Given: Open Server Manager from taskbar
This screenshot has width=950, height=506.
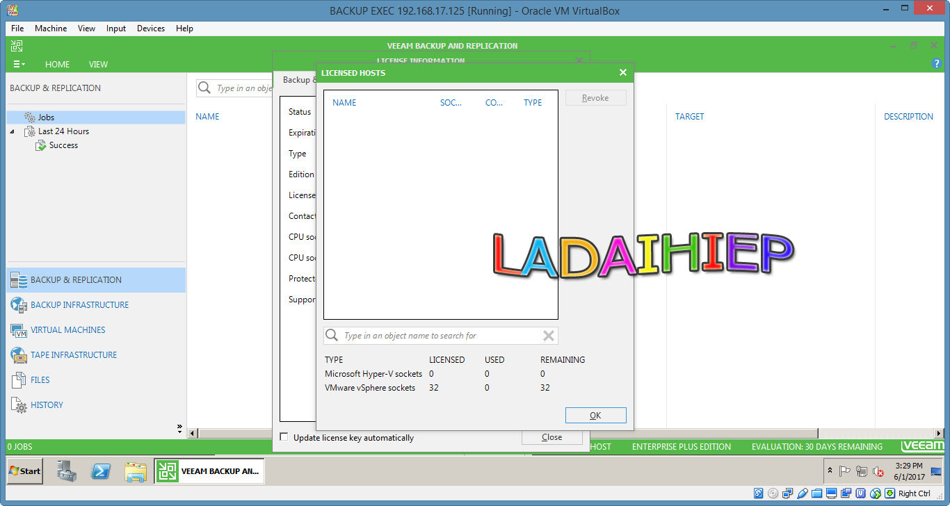Looking at the screenshot, I should click(x=67, y=471).
